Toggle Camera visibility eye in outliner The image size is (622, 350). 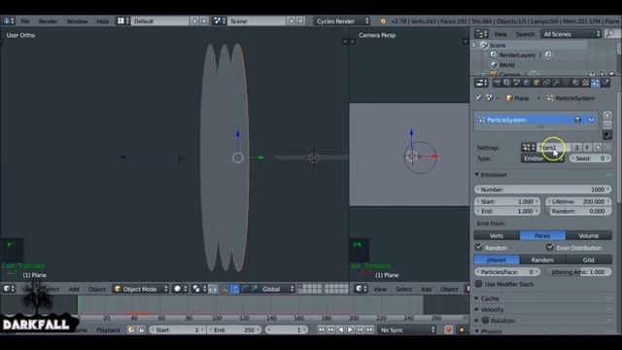tap(592, 74)
